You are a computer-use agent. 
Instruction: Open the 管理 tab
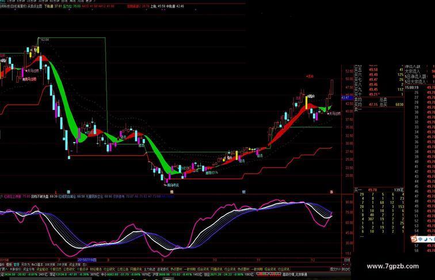pyautogui.click(x=16, y=264)
